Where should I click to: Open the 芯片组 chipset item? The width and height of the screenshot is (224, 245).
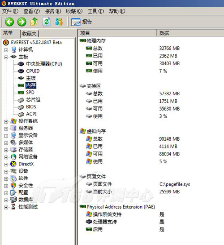33,99
